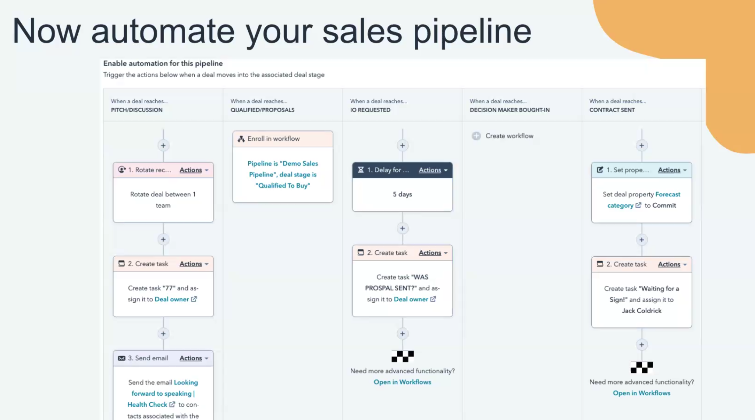
Task: Open Actions dropdown for Send email step
Action: tap(194, 358)
